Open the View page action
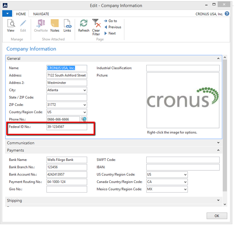The height and width of the screenshot is (225, 234). click(11, 25)
